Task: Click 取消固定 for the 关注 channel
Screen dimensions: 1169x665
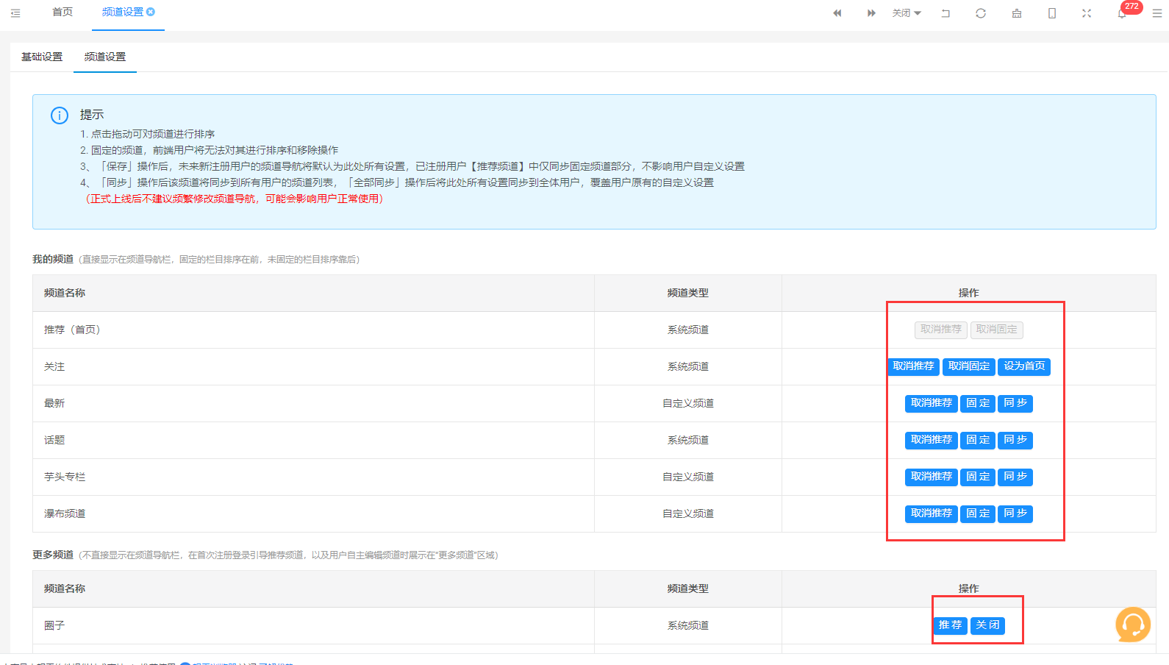Action: [x=969, y=366]
